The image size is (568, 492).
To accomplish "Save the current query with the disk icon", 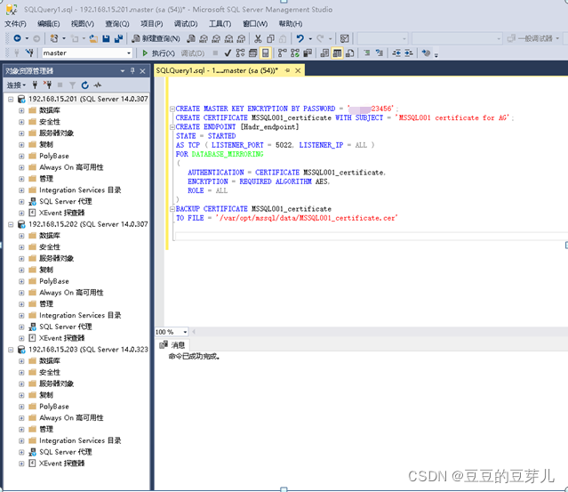I will tap(106, 38).
